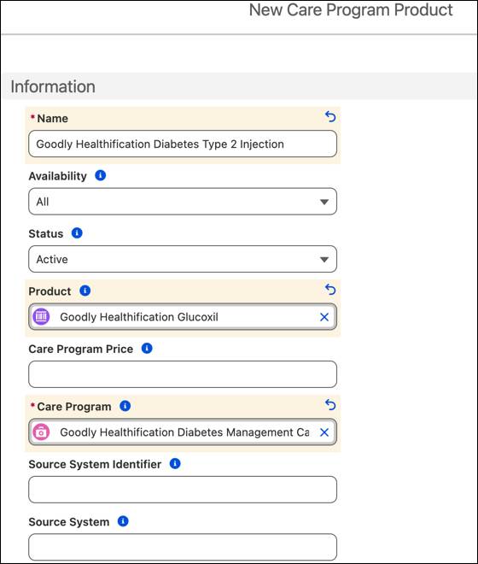The height and width of the screenshot is (564, 478).
Task: Show Care Program Price info icon
Action: pos(147,348)
